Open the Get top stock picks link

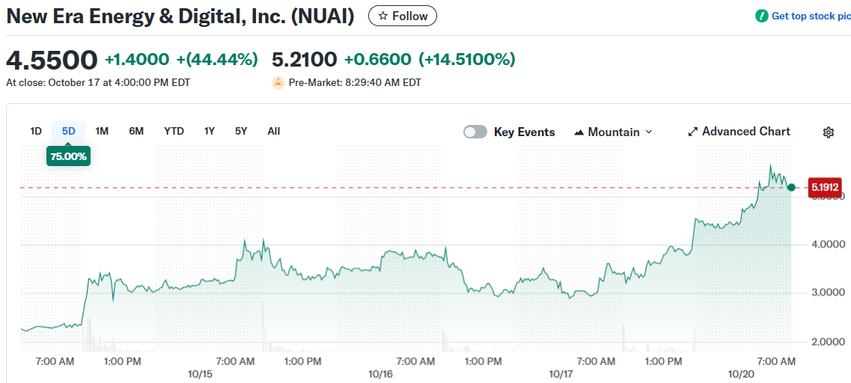pos(811,16)
